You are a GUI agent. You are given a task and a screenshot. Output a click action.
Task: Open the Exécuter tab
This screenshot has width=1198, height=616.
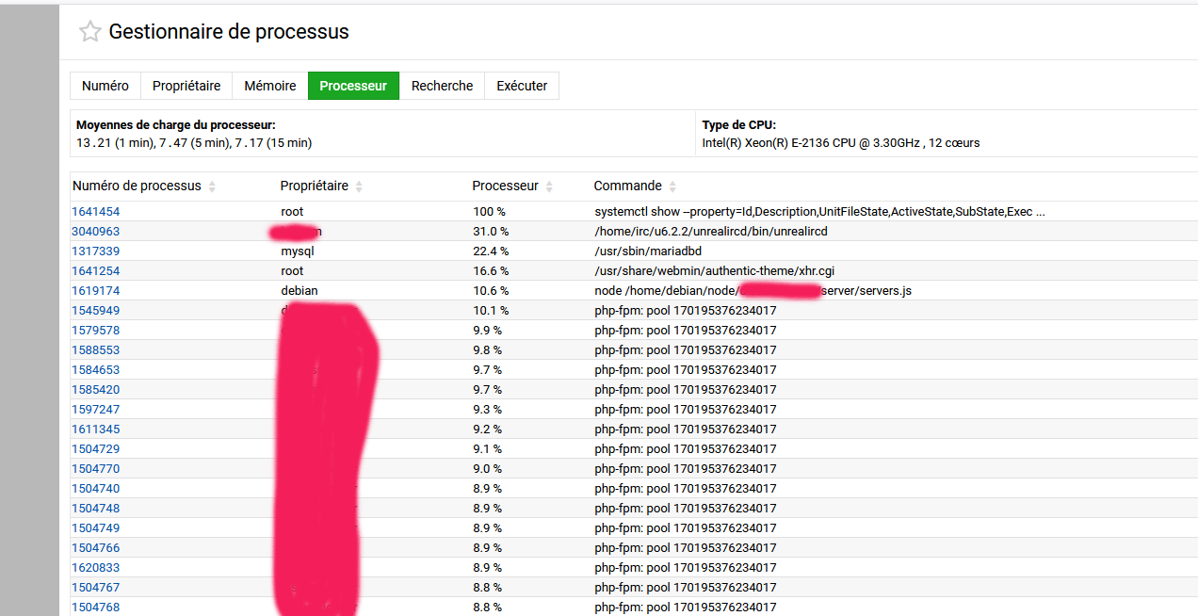[x=522, y=86]
